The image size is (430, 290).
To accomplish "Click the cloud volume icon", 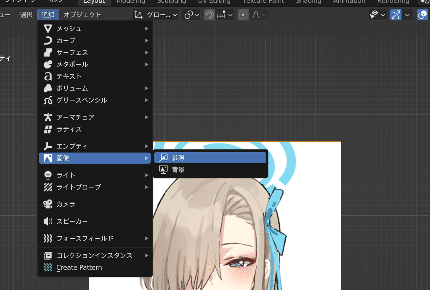I will [48, 88].
